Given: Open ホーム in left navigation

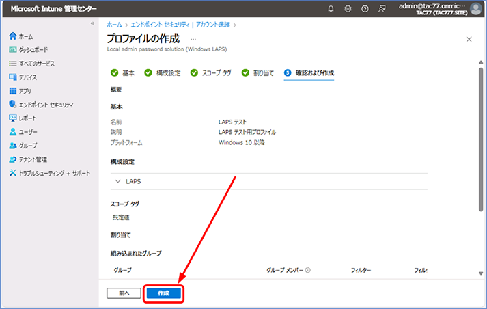Looking at the screenshot, I should [x=26, y=36].
